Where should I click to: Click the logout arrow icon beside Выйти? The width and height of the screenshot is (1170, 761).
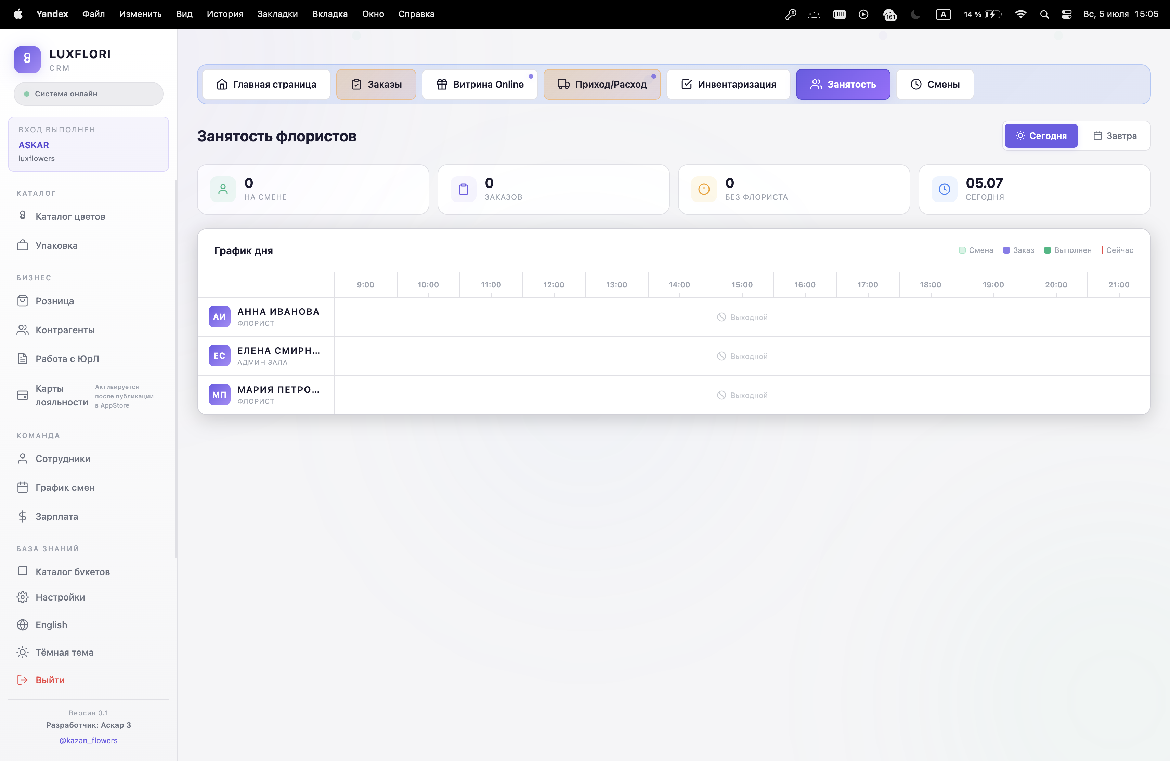23,680
